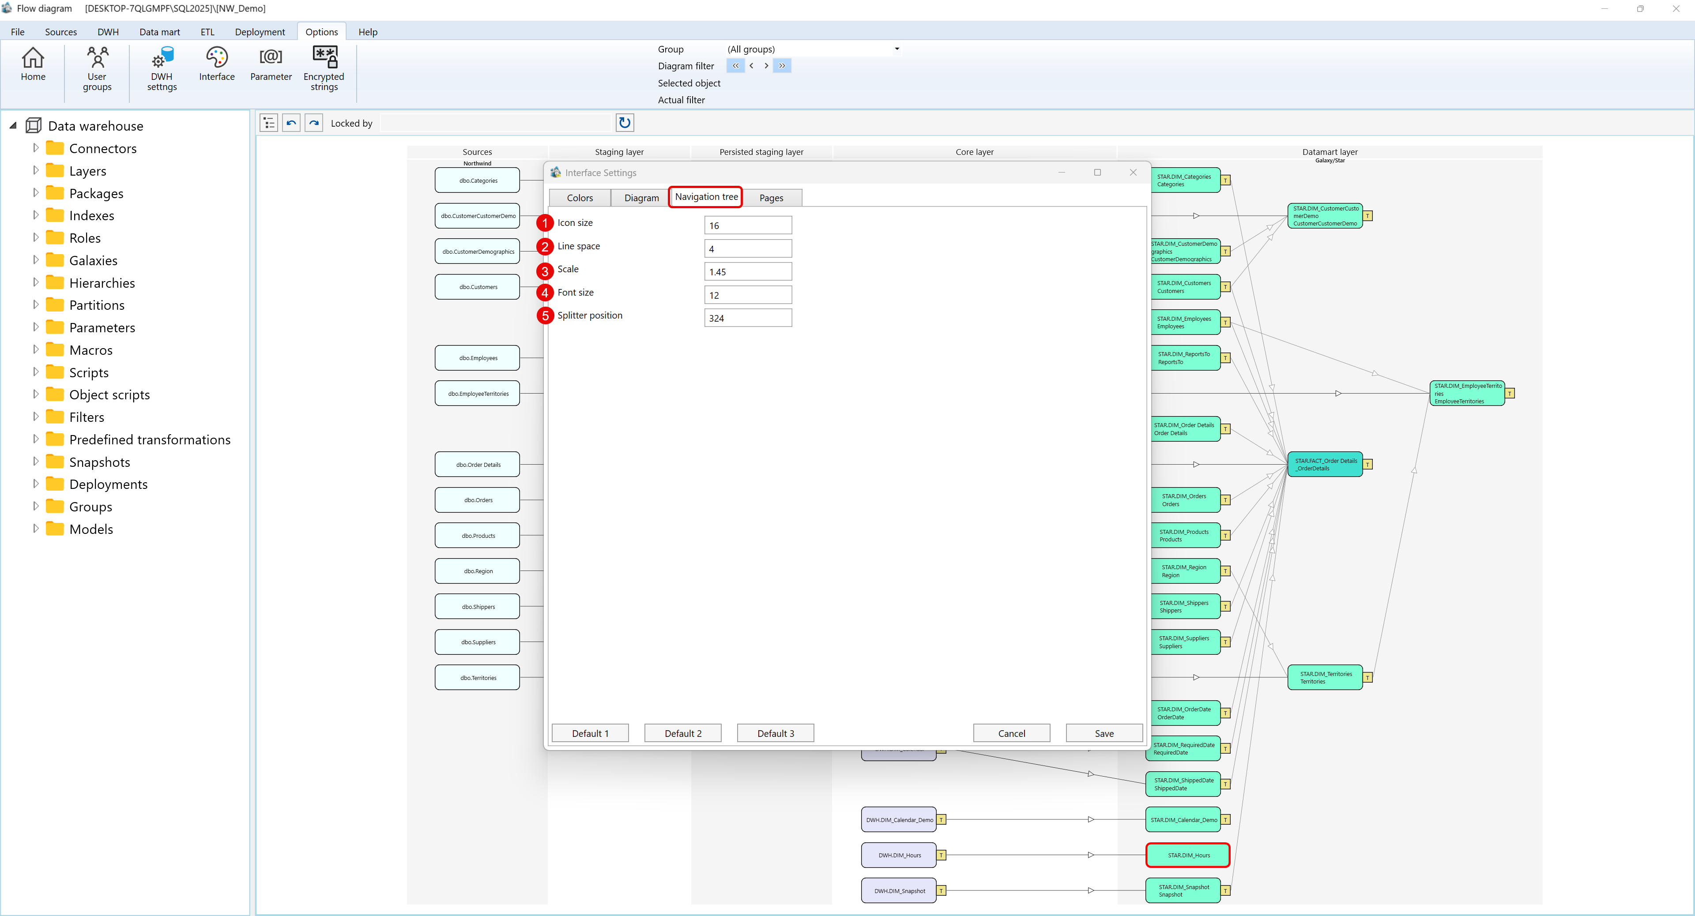Expand the Connectors folder
Image resolution: width=1695 pixels, height=916 pixels.
click(x=36, y=148)
